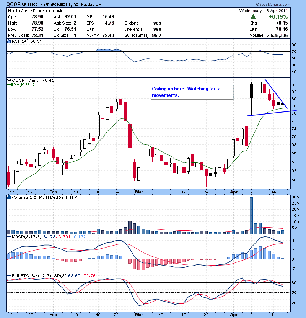The width and height of the screenshot is (306, 318).
Task: Click the Volume 2.54M, EMA(20) 4.38M label
Action: 44,197
